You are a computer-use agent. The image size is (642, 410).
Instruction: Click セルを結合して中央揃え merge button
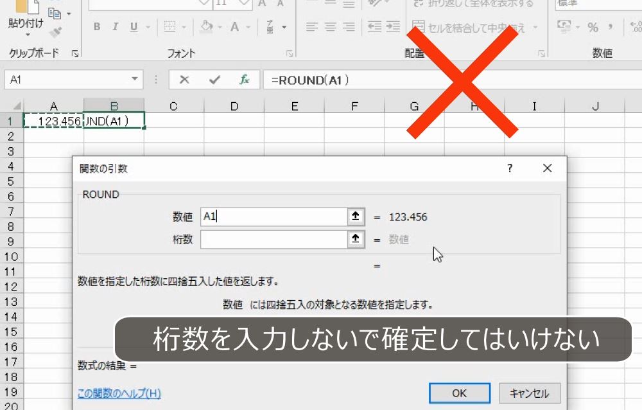click(469, 28)
